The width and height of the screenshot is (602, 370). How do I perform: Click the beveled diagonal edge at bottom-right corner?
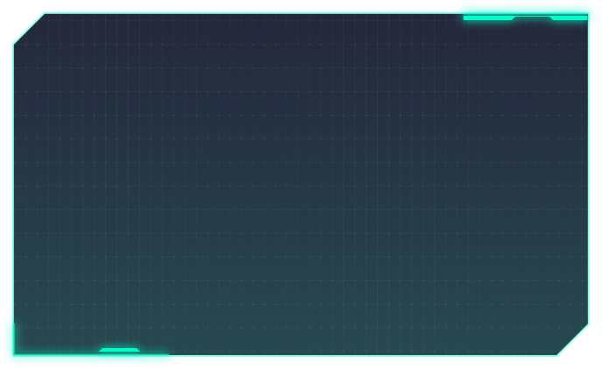click(573, 340)
